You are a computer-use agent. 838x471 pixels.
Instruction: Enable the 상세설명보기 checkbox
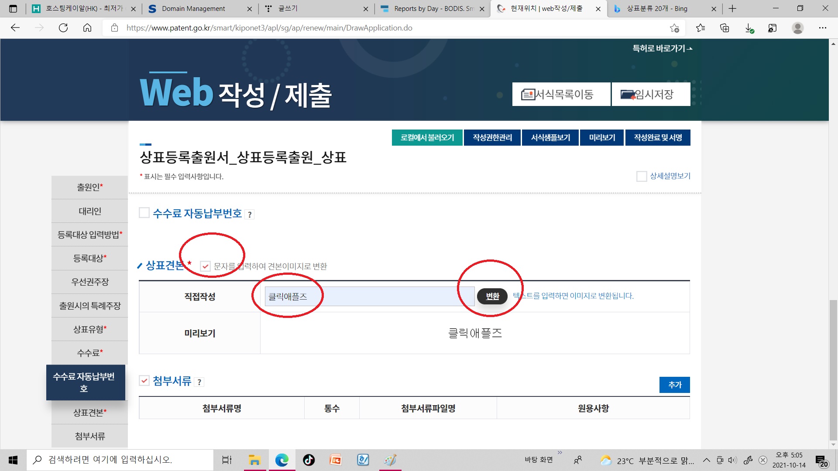(641, 176)
